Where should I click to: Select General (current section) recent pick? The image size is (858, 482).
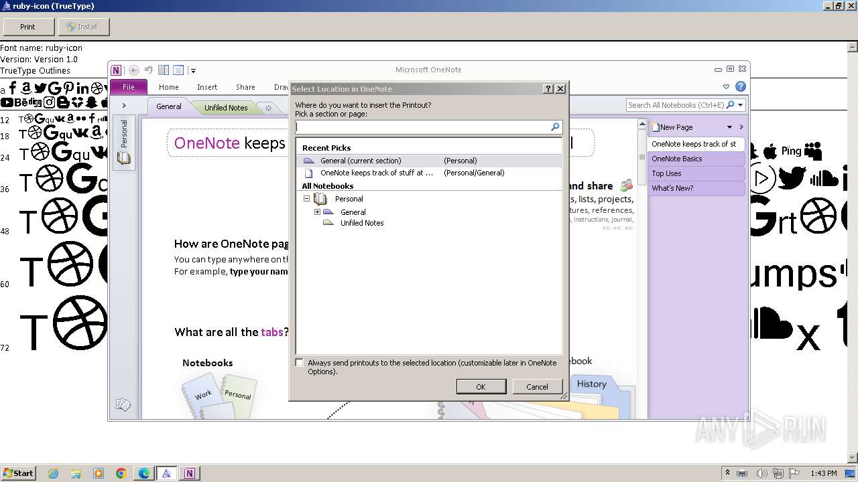point(429,161)
